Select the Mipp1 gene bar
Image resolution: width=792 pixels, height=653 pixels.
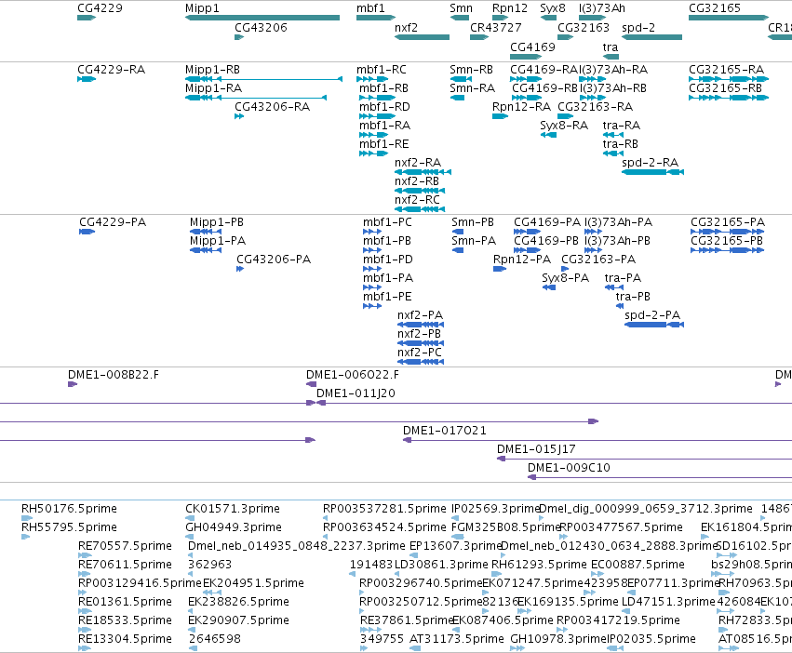click(262, 18)
